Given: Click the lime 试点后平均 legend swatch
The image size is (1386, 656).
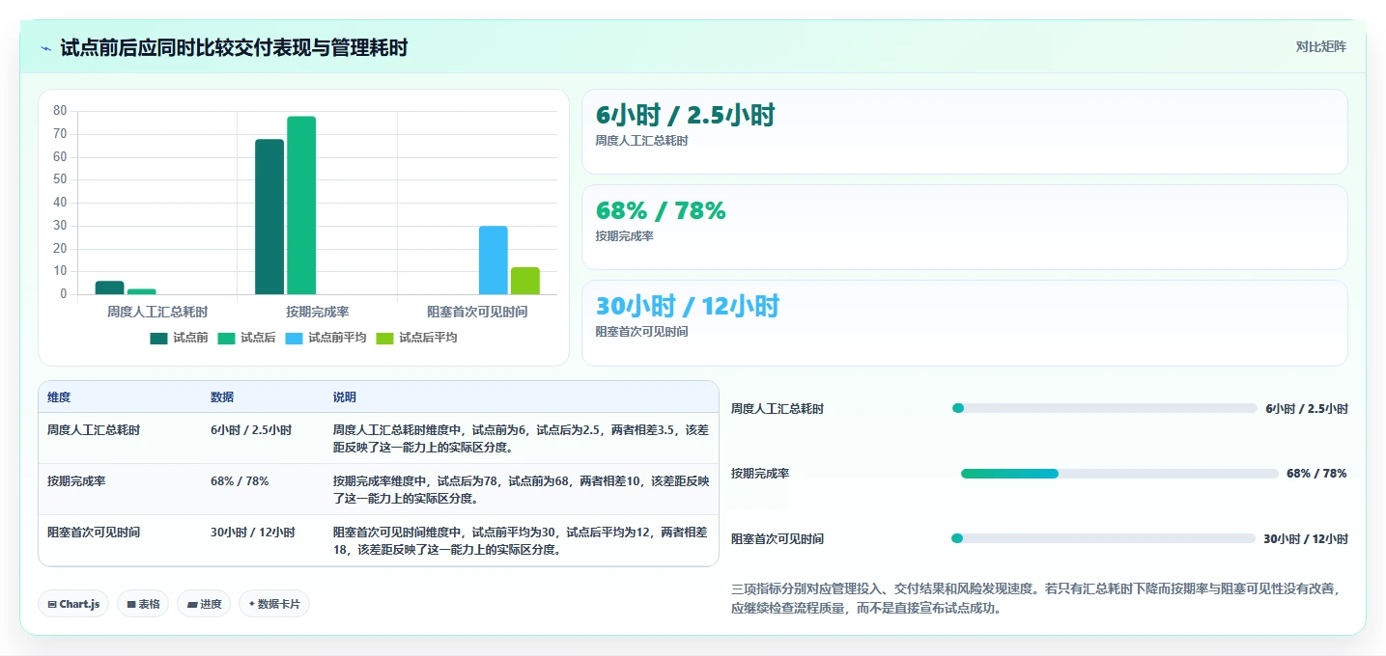Looking at the screenshot, I should click(384, 338).
